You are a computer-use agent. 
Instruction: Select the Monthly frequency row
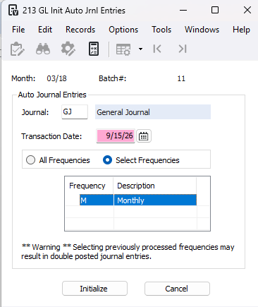pyautogui.click(x=138, y=200)
